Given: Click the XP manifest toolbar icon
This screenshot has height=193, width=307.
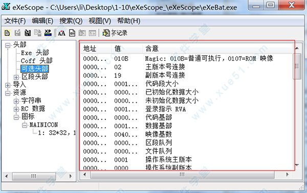Looking at the screenshot, I should (x=48, y=33).
